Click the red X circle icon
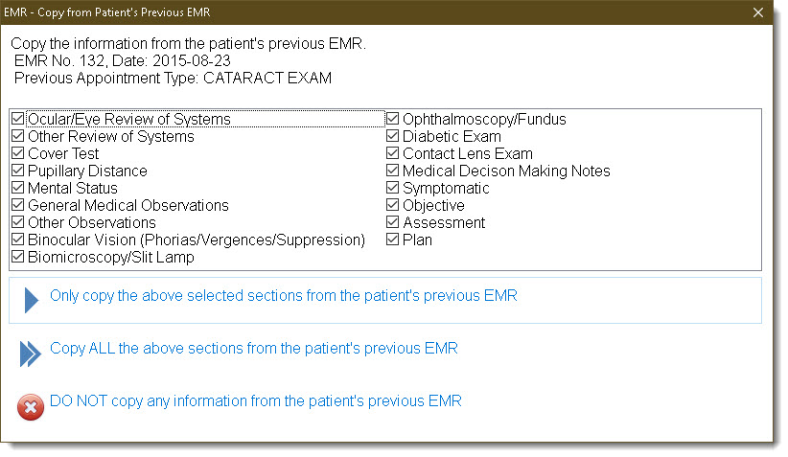The image size is (788, 457). point(31,407)
